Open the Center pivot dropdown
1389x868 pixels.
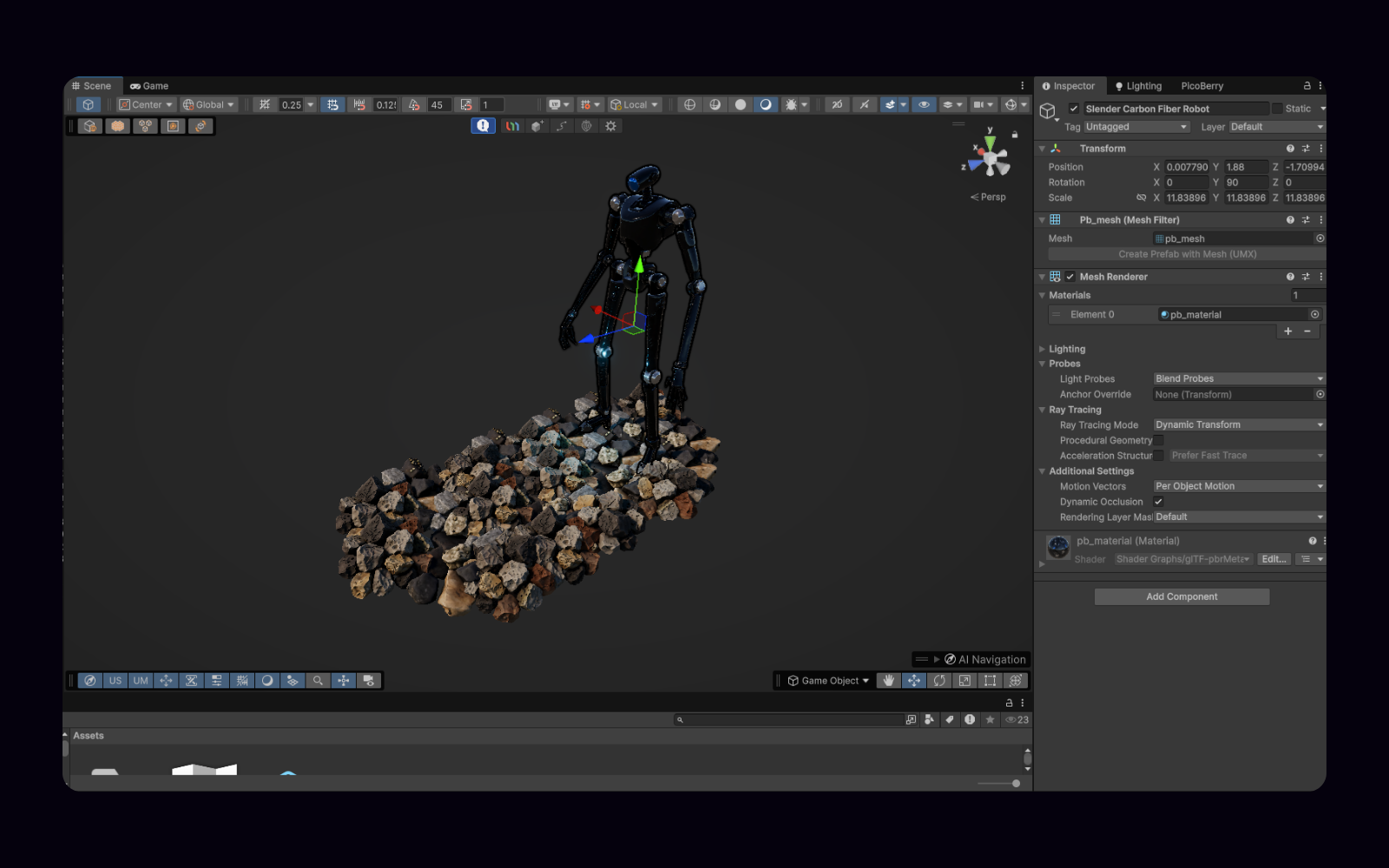click(x=147, y=104)
